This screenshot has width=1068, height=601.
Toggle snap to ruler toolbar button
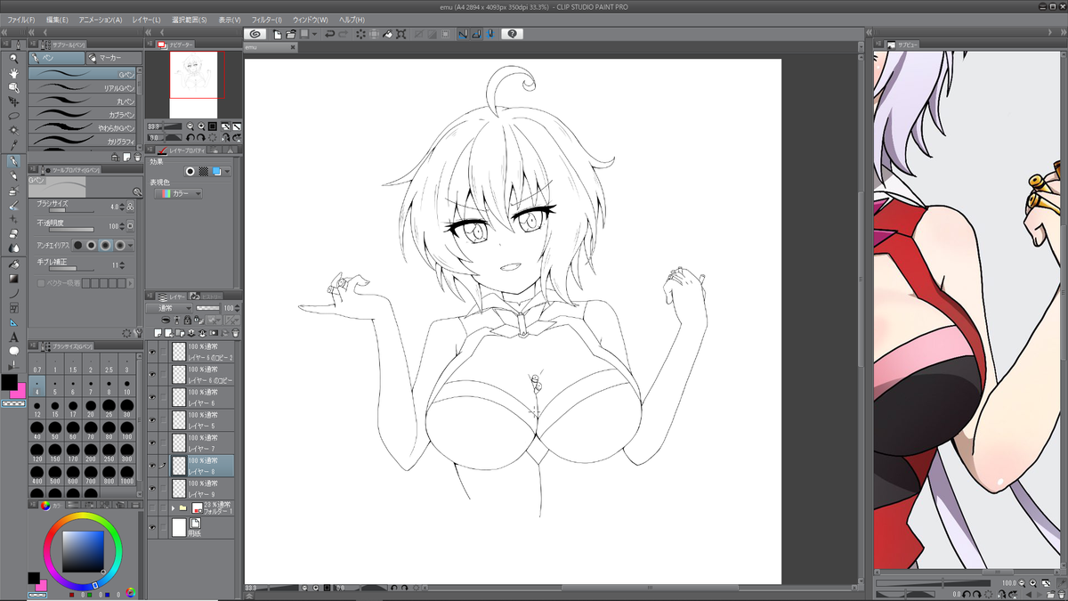tap(463, 34)
